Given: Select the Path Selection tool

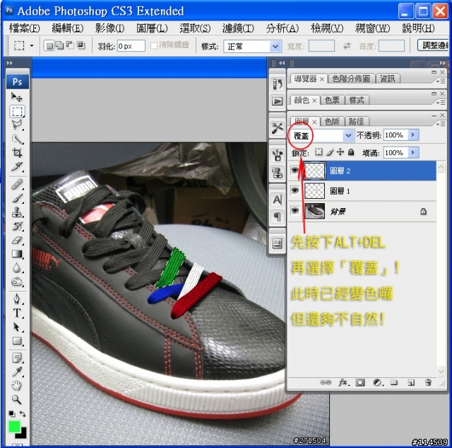Looking at the screenshot, I should point(17,327).
